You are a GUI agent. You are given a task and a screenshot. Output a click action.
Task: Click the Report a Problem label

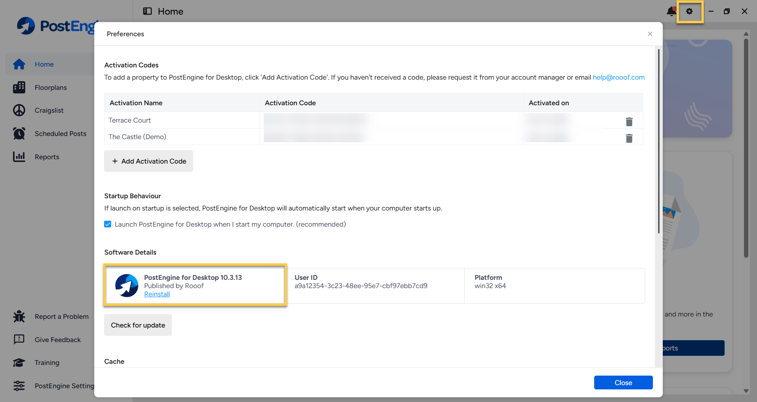pyautogui.click(x=62, y=316)
